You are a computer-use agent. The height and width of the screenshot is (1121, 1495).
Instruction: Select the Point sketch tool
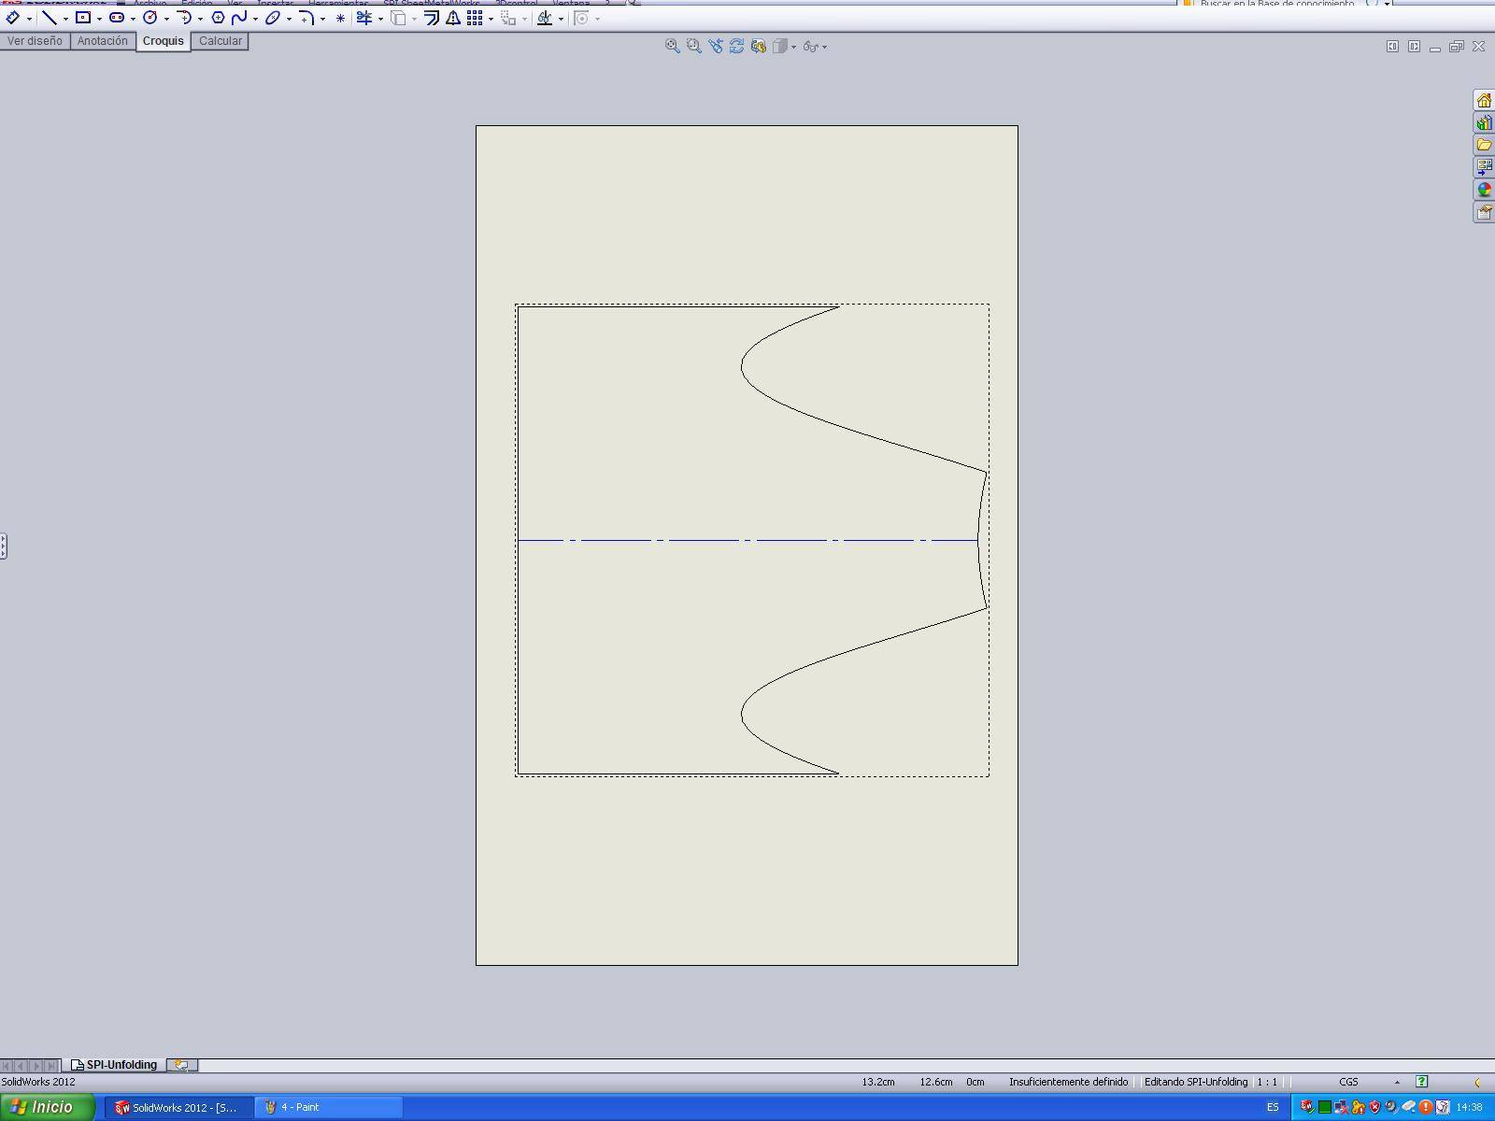click(340, 18)
